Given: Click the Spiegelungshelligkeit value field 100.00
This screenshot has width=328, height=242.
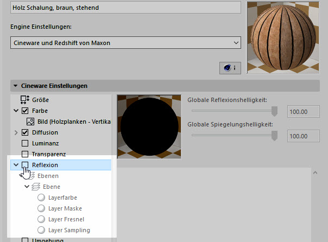Looking at the screenshot, I should click(x=304, y=136).
